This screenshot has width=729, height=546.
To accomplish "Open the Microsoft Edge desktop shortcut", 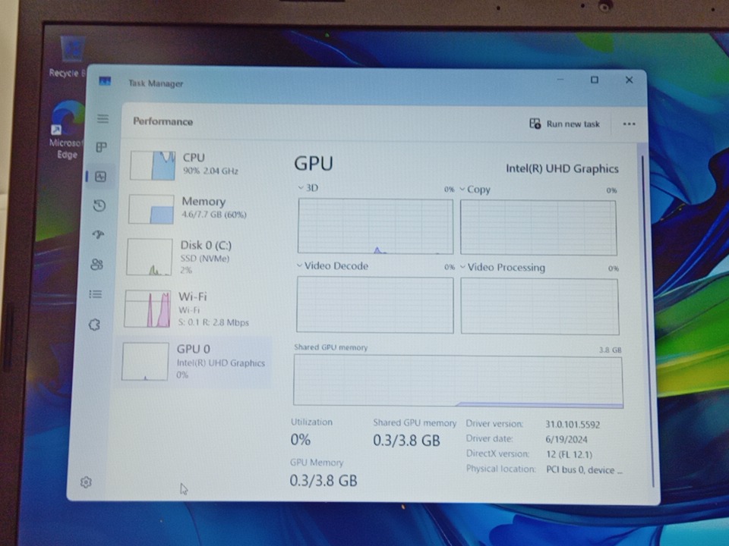I will click(x=67, y=131).
